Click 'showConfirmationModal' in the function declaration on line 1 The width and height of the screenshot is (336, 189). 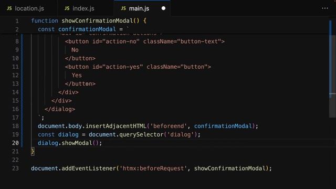[97, 21]
